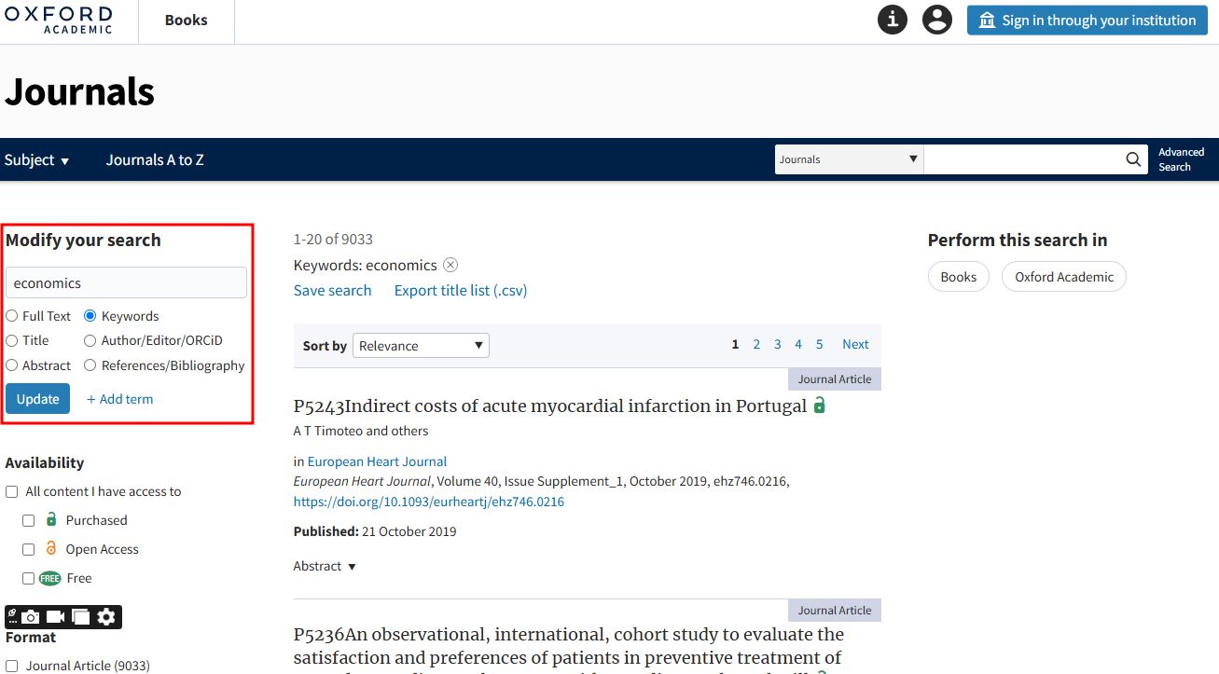Open the gear settings icon in overlay
Image resolution: width=1219 pixels, height=674 pixels.
point(107,616)
